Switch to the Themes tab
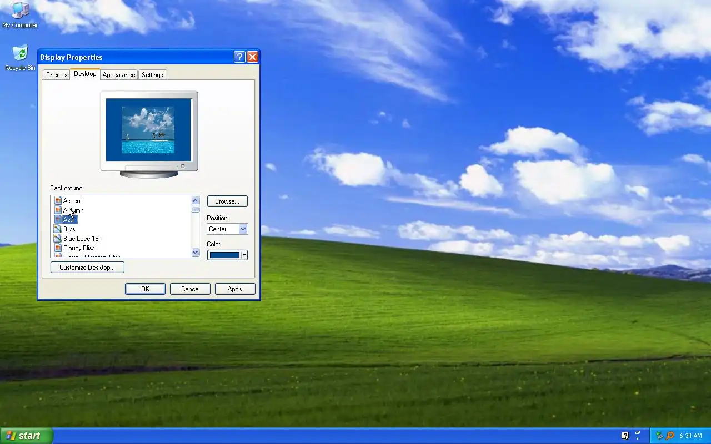This screenshot has width=711, height=444. [x=57, y=75]
